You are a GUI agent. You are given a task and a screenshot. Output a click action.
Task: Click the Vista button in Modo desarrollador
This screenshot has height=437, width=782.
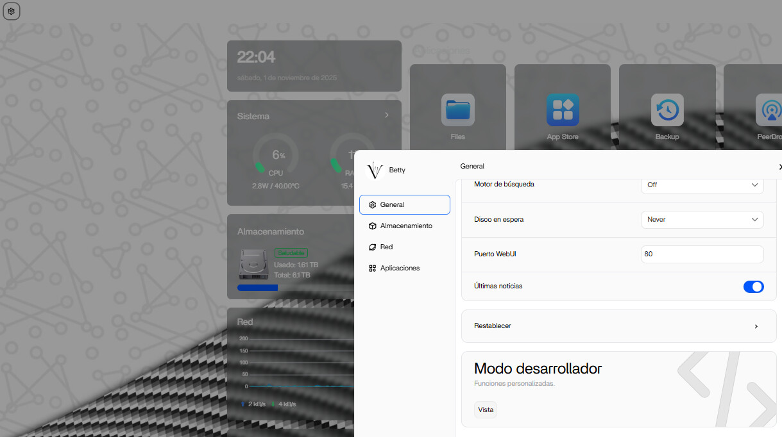[486, 409]
